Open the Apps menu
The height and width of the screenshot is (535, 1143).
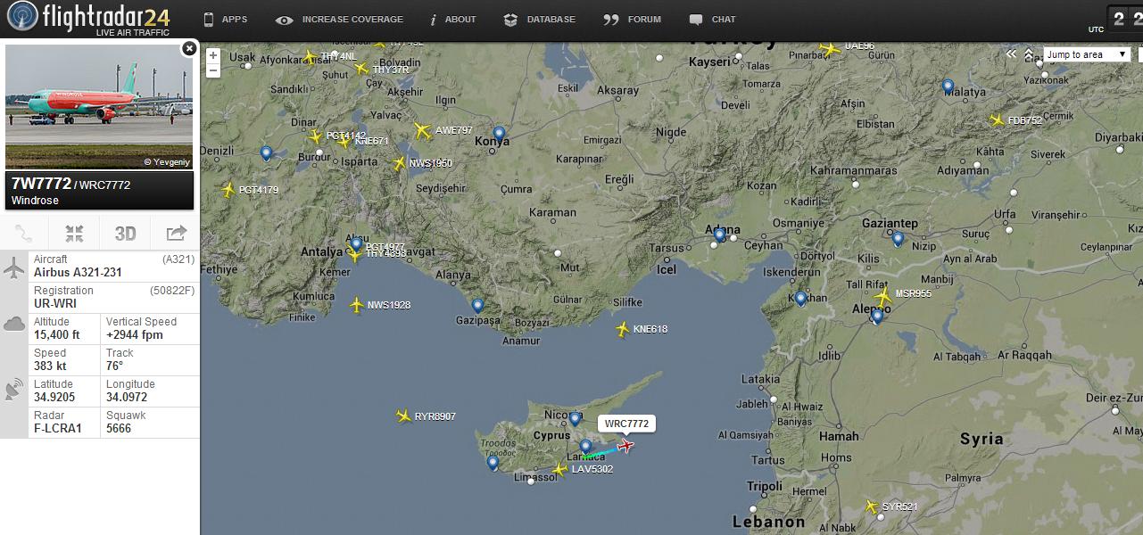click(x=225, y=20)
